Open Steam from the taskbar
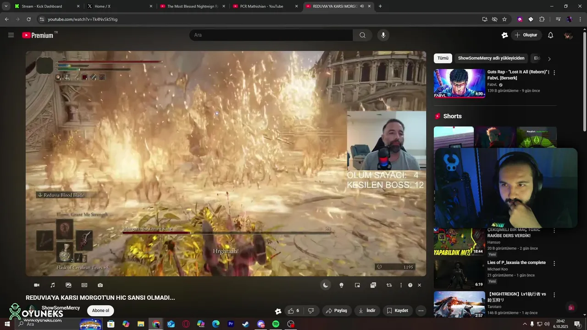 (246, 324)
